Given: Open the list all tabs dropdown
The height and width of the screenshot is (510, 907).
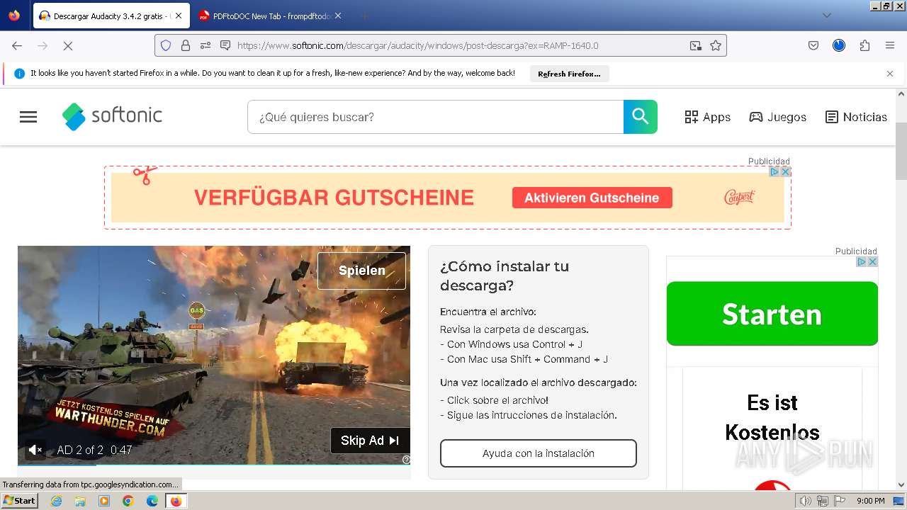Looking at the screenshot, I should coord(827,16).
